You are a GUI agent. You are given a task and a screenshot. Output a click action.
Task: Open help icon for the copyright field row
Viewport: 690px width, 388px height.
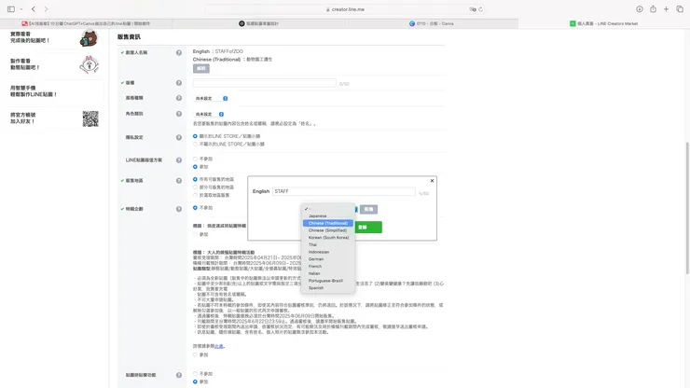[x=179, y=83]
